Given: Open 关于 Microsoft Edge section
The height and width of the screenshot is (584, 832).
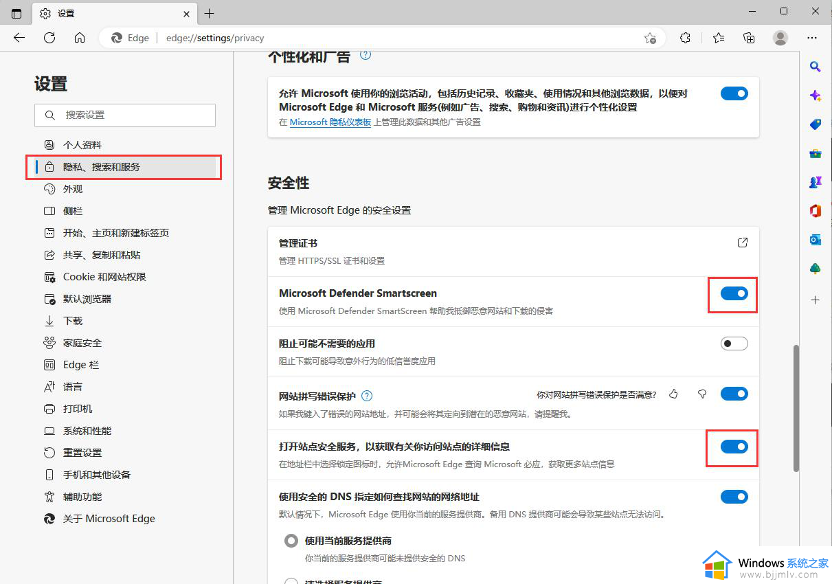Looking at the screenshot, I should [125, 519].
